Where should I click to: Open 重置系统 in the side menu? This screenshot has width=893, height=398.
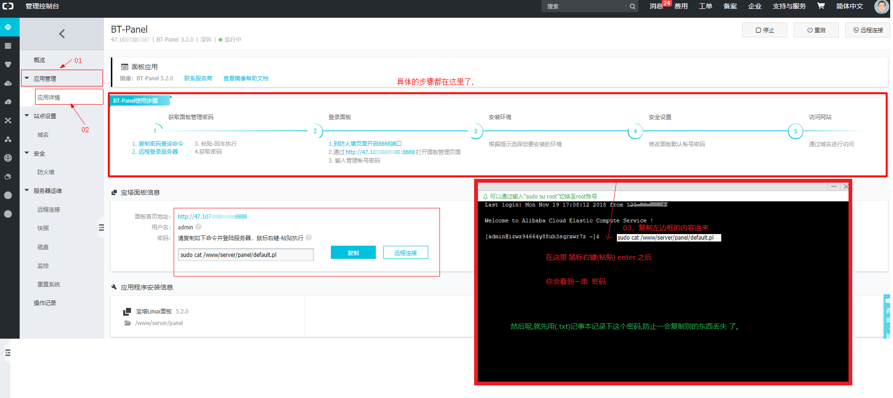(49, 284)
